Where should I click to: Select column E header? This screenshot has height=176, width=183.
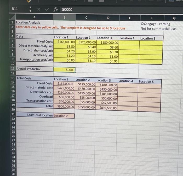pos(130,18)
